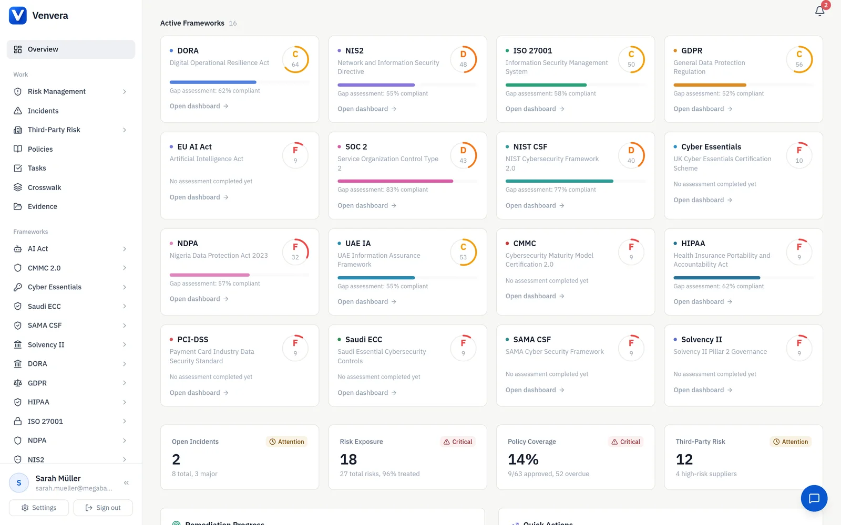Click the Active Frameworks heading
This screenshot has width=841, height=525.
192,23
